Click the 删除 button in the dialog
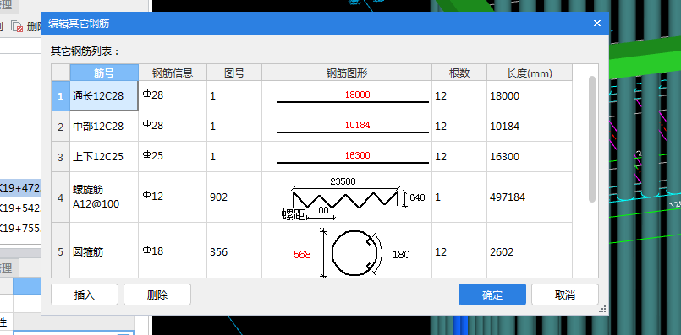 pyautogui.click(x=157, y=294)
